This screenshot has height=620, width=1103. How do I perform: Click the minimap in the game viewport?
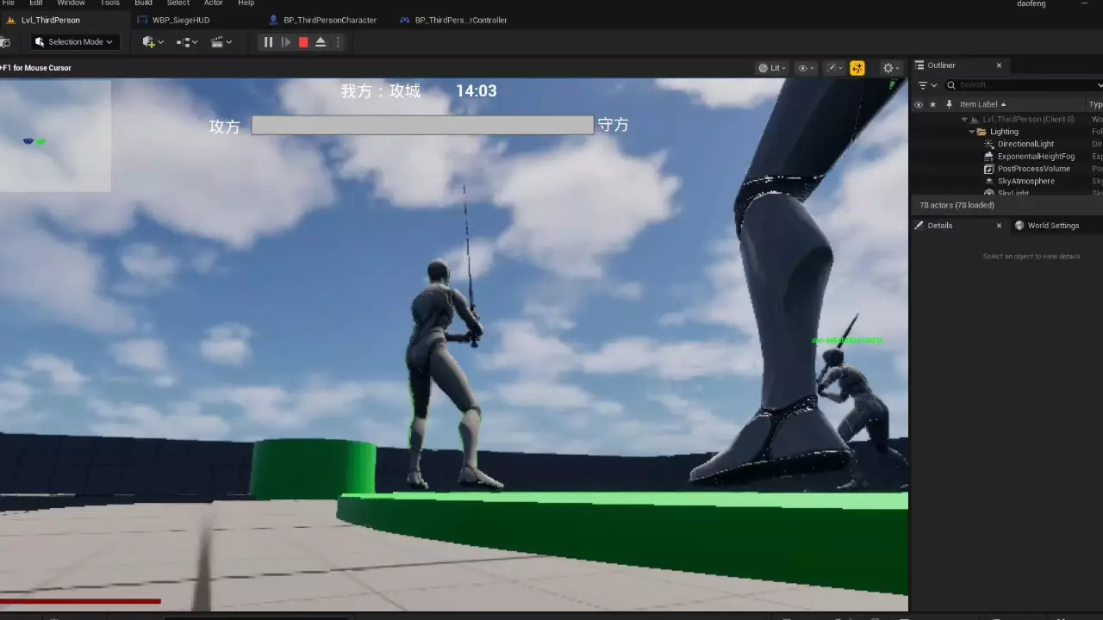tap(55, 136)
